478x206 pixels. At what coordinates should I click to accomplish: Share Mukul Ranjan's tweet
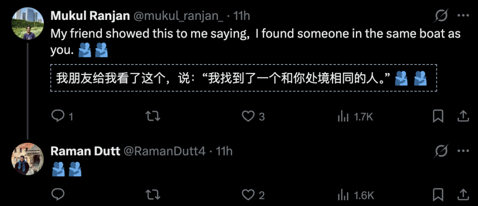(463, 116)
